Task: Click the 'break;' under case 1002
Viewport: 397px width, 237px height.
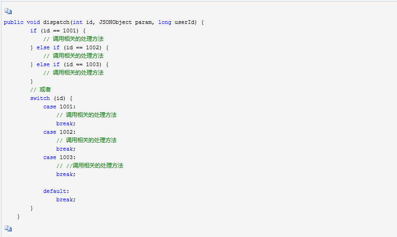Action: 66,149
